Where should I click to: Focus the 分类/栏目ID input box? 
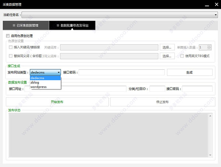coord(157,89)
